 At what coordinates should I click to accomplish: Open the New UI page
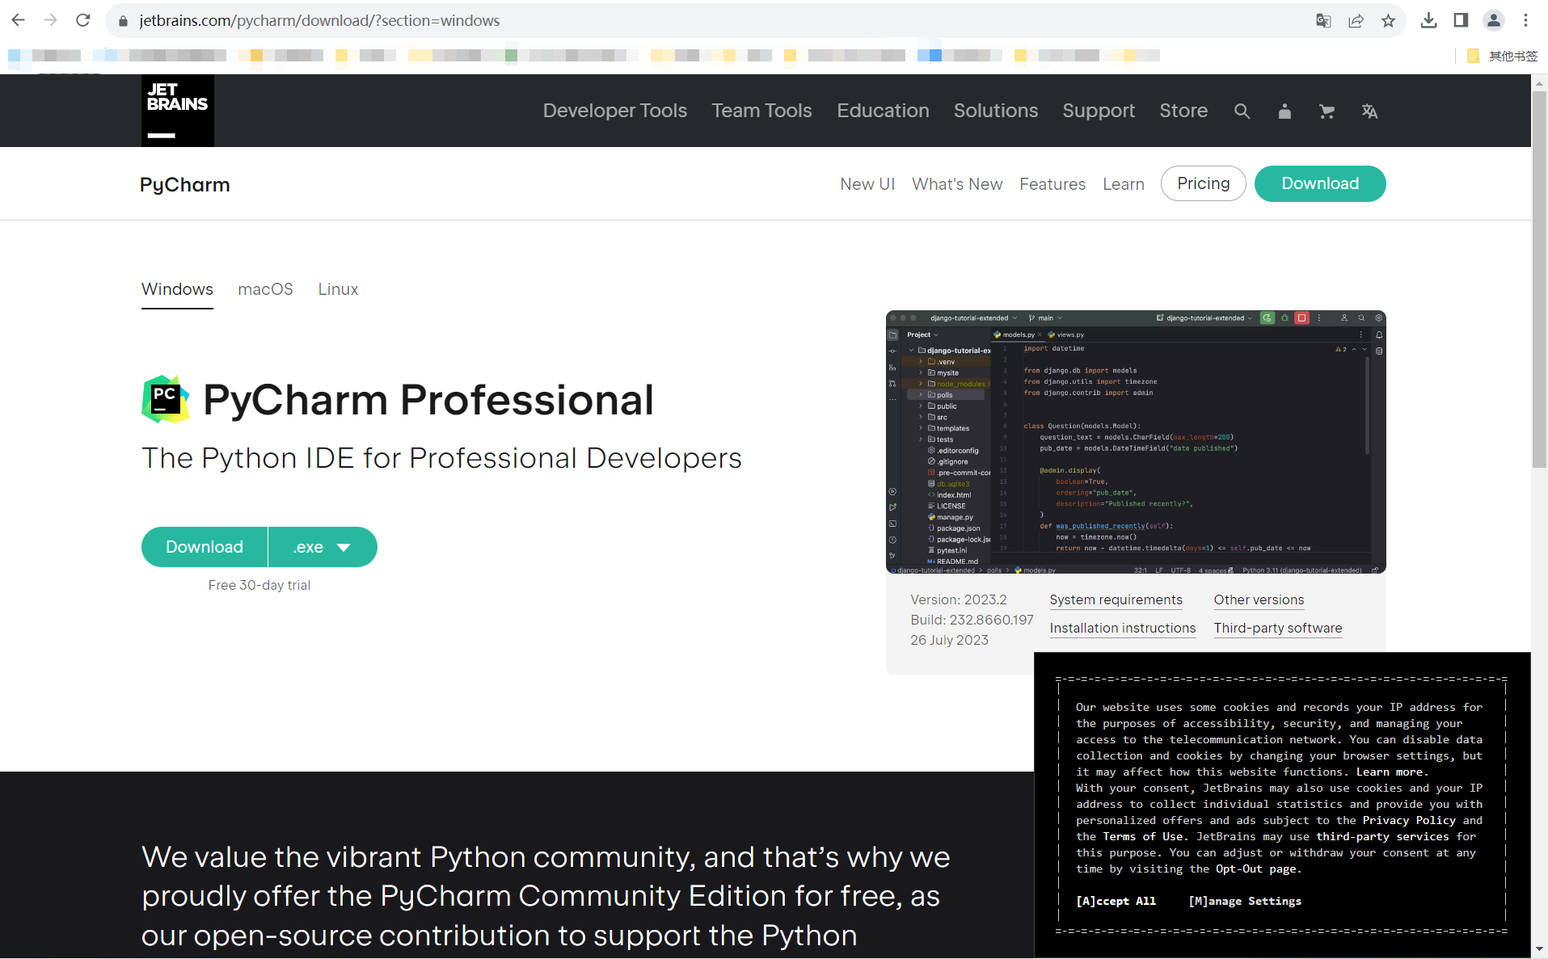[x=867, y=184]
